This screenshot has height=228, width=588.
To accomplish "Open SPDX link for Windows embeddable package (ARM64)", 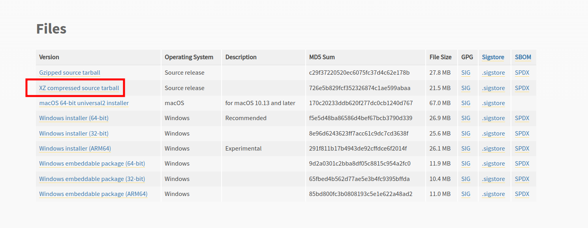I will [522, 194].
